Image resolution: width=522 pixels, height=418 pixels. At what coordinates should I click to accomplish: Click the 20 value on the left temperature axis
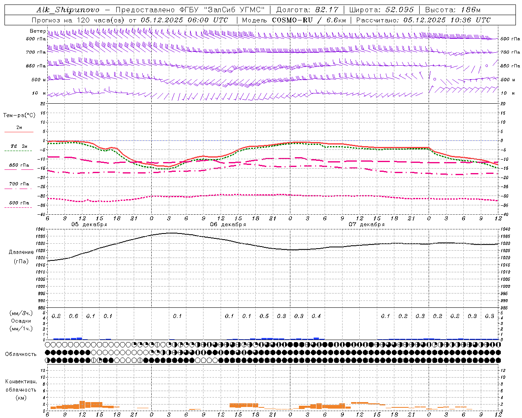42,104
